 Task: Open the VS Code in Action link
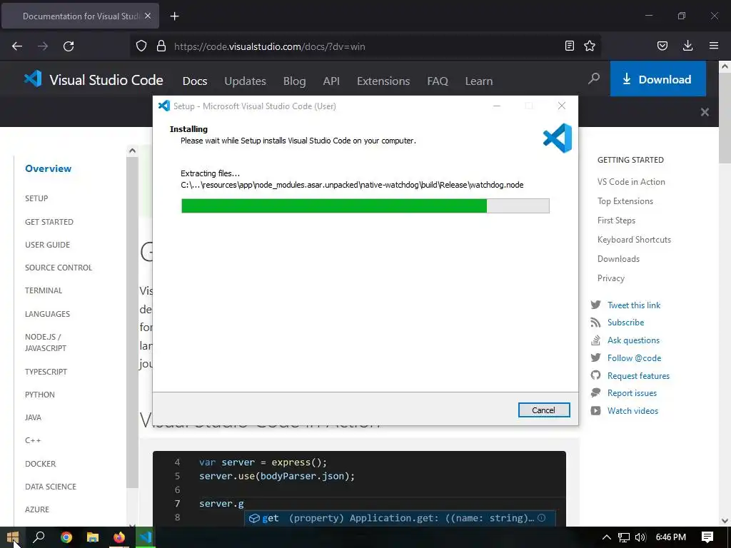pos(631,182)
